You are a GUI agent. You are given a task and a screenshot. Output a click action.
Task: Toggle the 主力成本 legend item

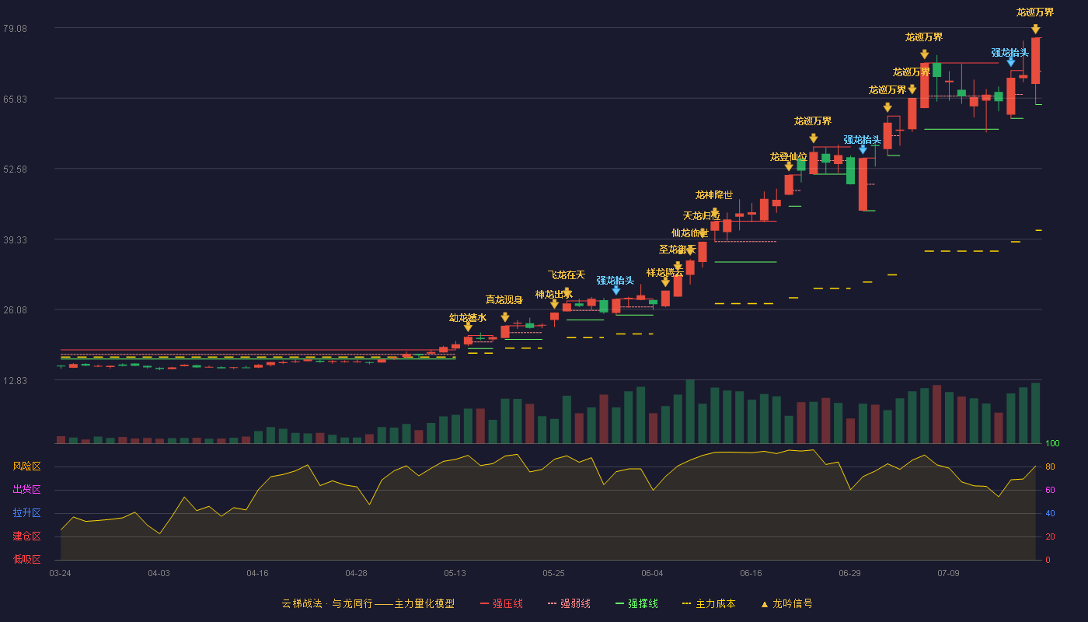pos(709,603)
